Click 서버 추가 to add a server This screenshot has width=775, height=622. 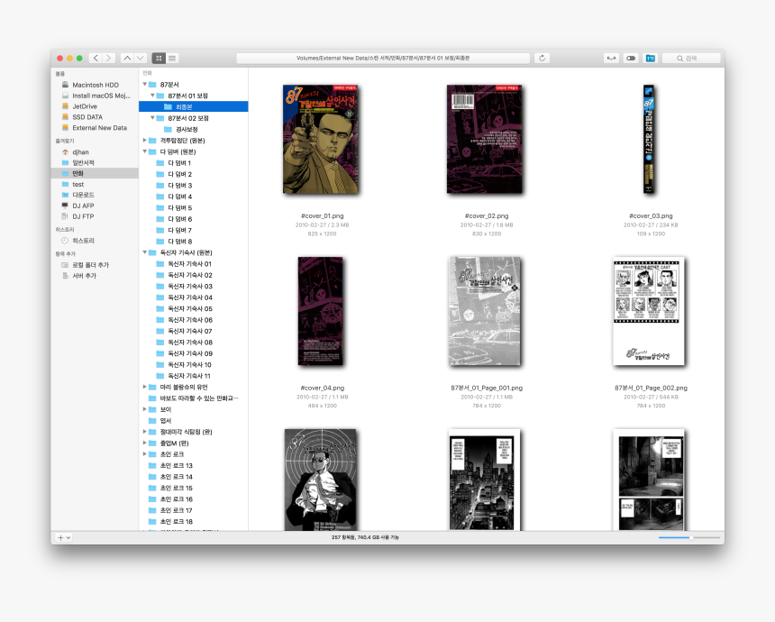point(84,276)
